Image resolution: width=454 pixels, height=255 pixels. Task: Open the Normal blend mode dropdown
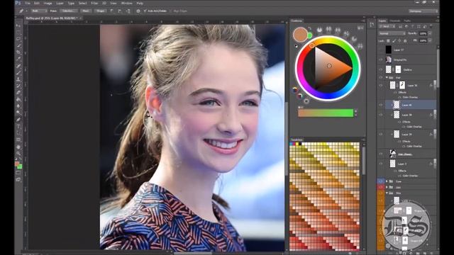coord(392,33)
